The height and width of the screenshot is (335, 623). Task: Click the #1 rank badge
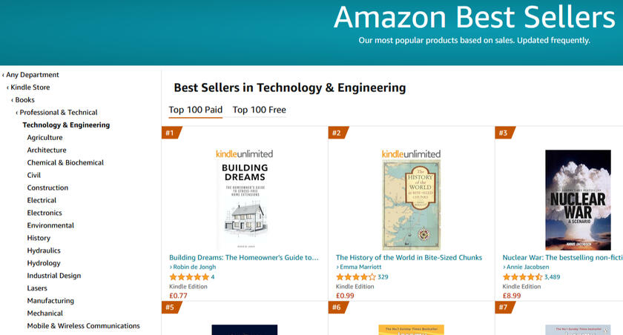click(170, 133)
